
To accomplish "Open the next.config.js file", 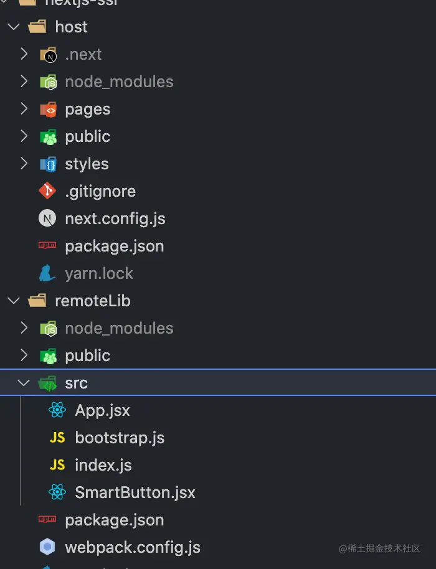I will click(x=115, y=219).
